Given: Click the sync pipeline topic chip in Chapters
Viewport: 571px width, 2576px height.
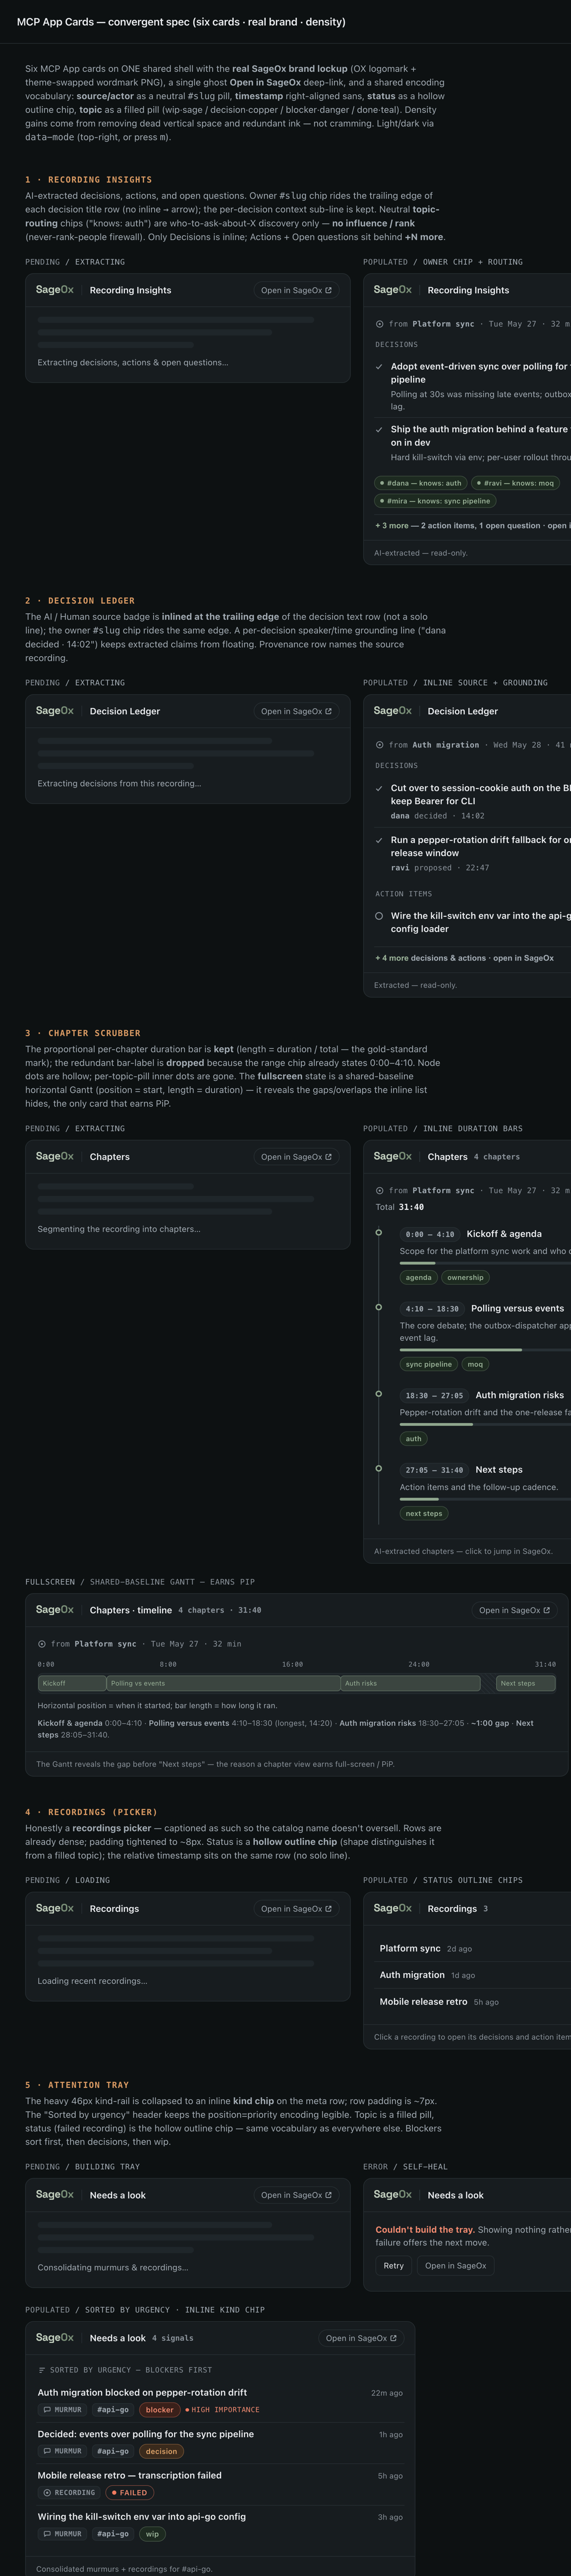Looking at the screenshot, I should pyautogui.click(x=429, y=1364).
